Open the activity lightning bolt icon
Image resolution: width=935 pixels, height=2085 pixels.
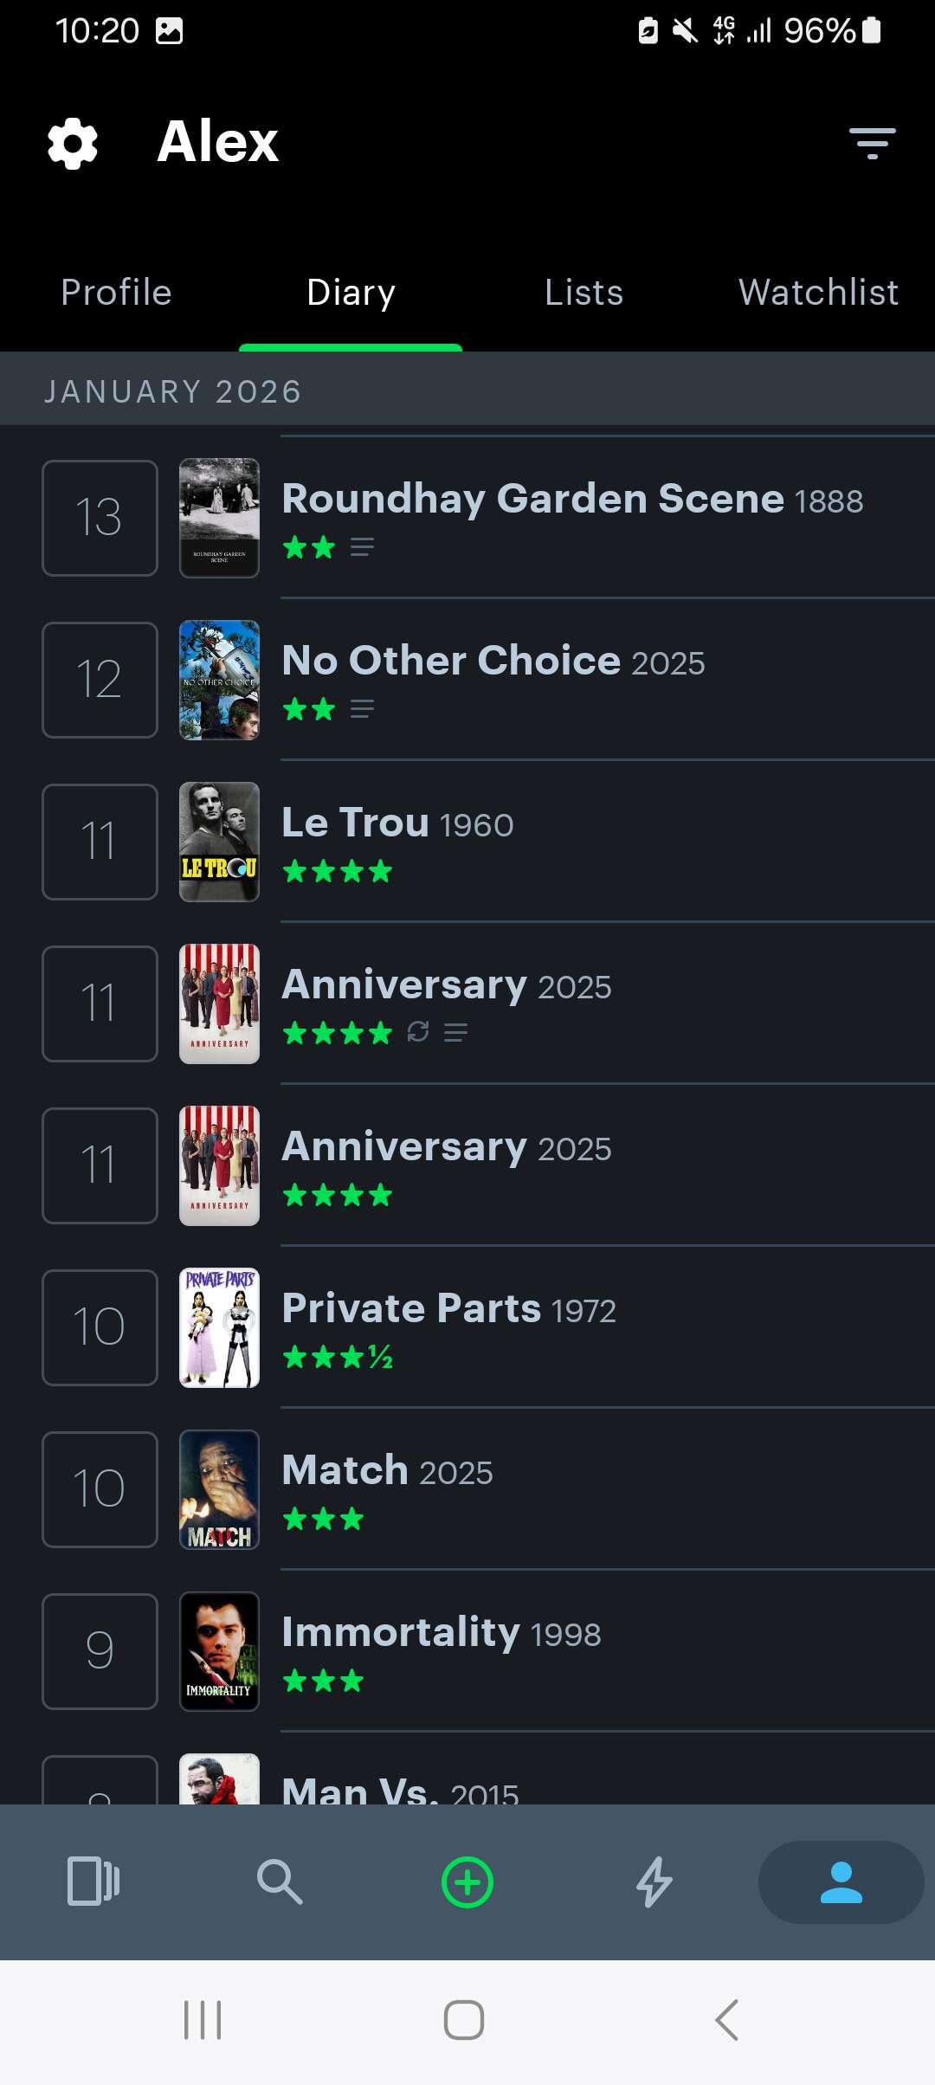(x=654, y=1882)
